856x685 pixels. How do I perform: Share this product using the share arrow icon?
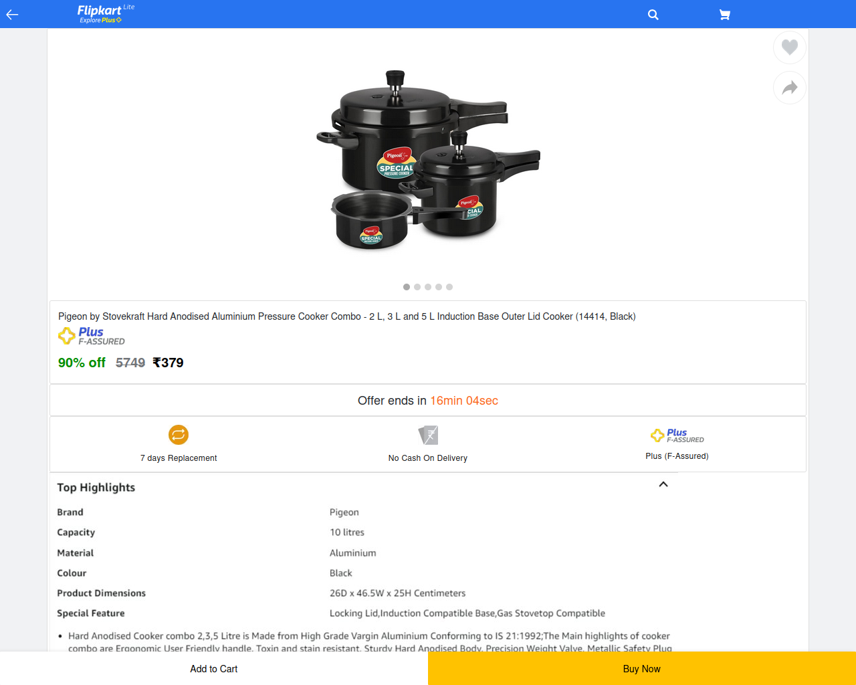click(x=790, y=88)
